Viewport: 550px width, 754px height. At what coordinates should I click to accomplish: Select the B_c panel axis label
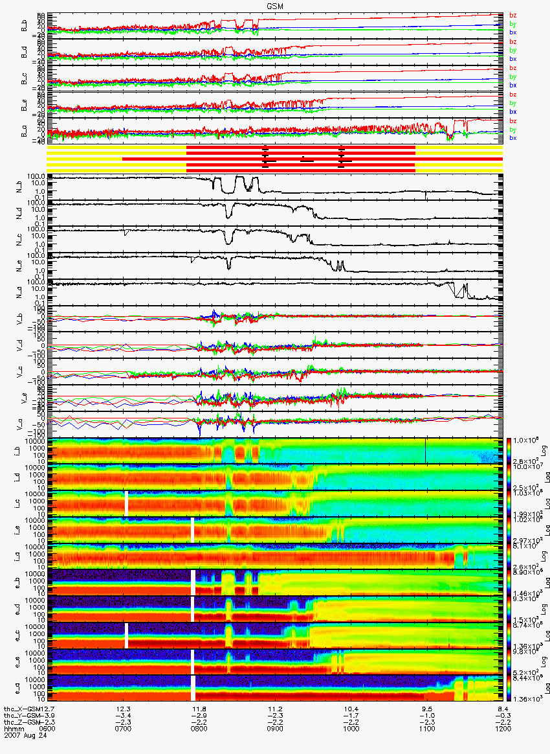click(x=24, y=79)
